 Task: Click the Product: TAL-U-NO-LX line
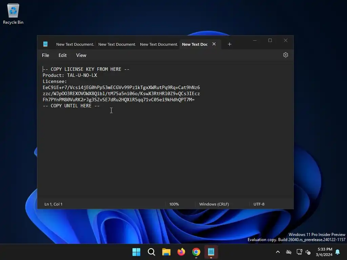tap(70, 75)
